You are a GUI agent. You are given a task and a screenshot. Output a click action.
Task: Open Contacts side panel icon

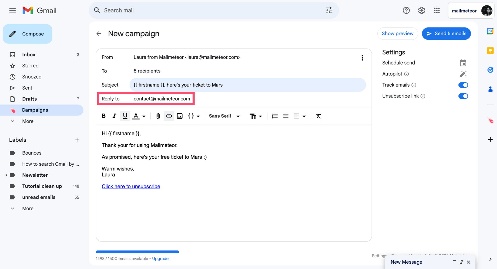(490, 89)
